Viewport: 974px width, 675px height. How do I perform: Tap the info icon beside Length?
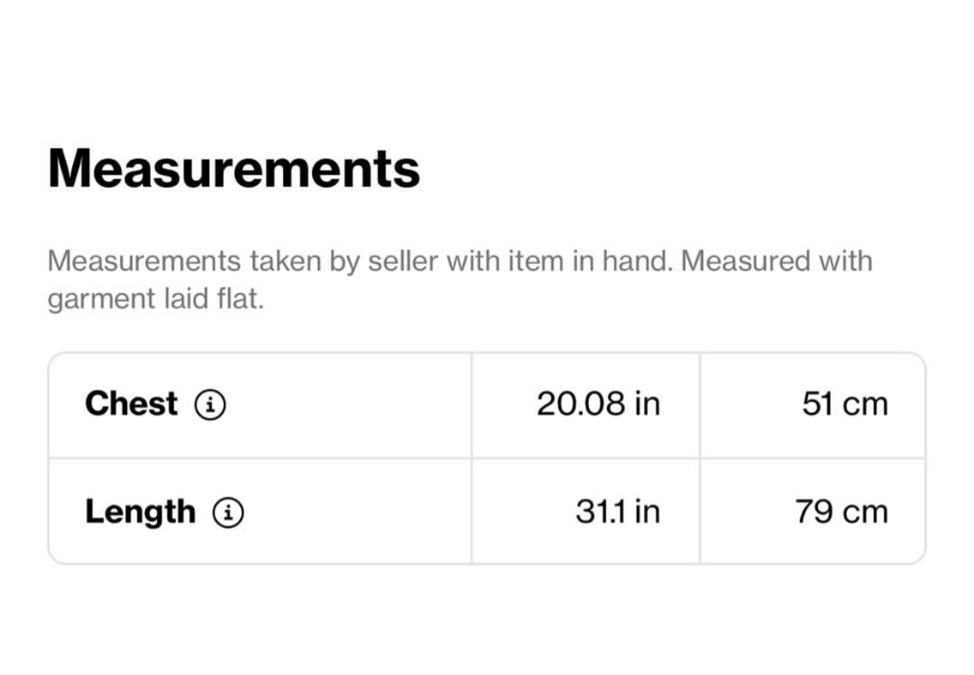[228, 513]
